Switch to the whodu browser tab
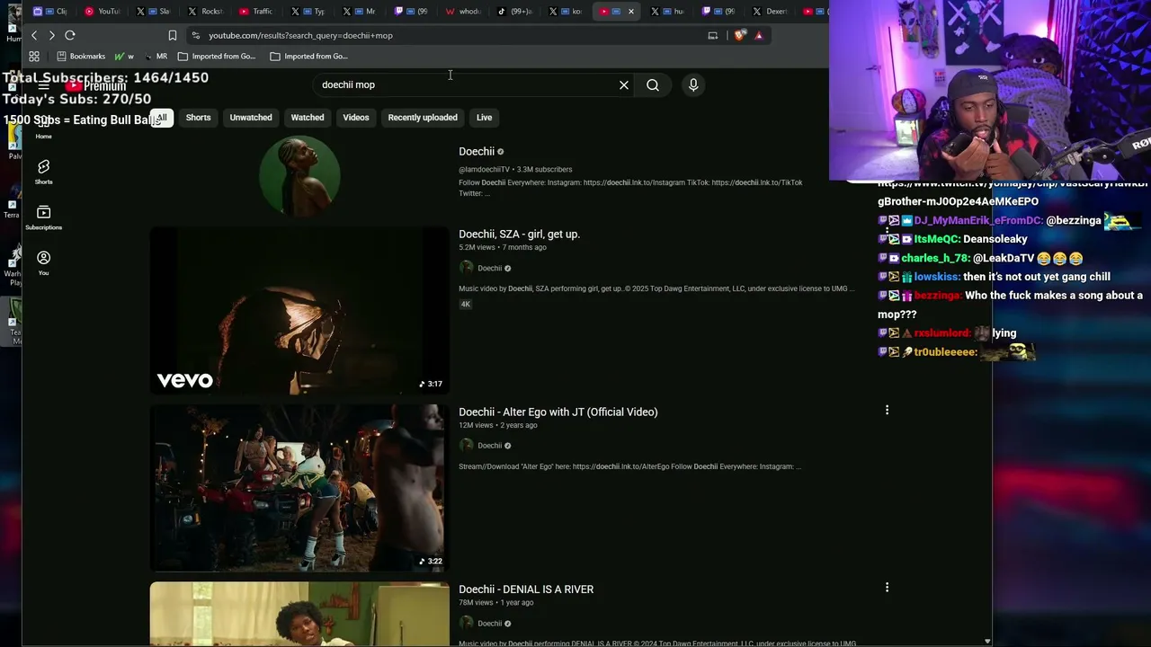 [463, 12]
